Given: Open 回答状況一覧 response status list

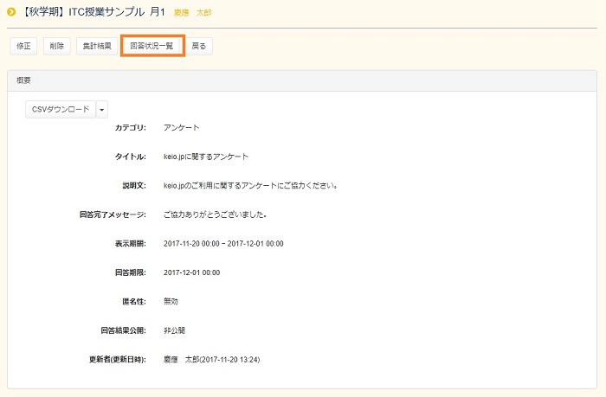Looking at the screenshot, I should [x=151, y=46].
